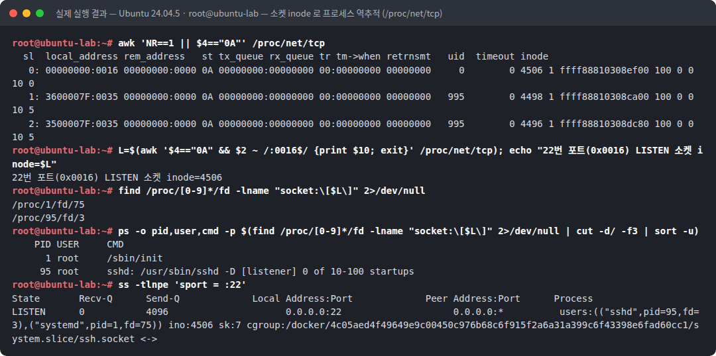Click the green maximize window button
716x356 pixels.
pyautogui.click(x=40, y=13)
